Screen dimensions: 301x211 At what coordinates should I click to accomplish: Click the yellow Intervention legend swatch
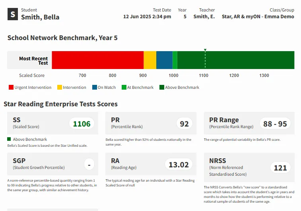pos(60,87)
